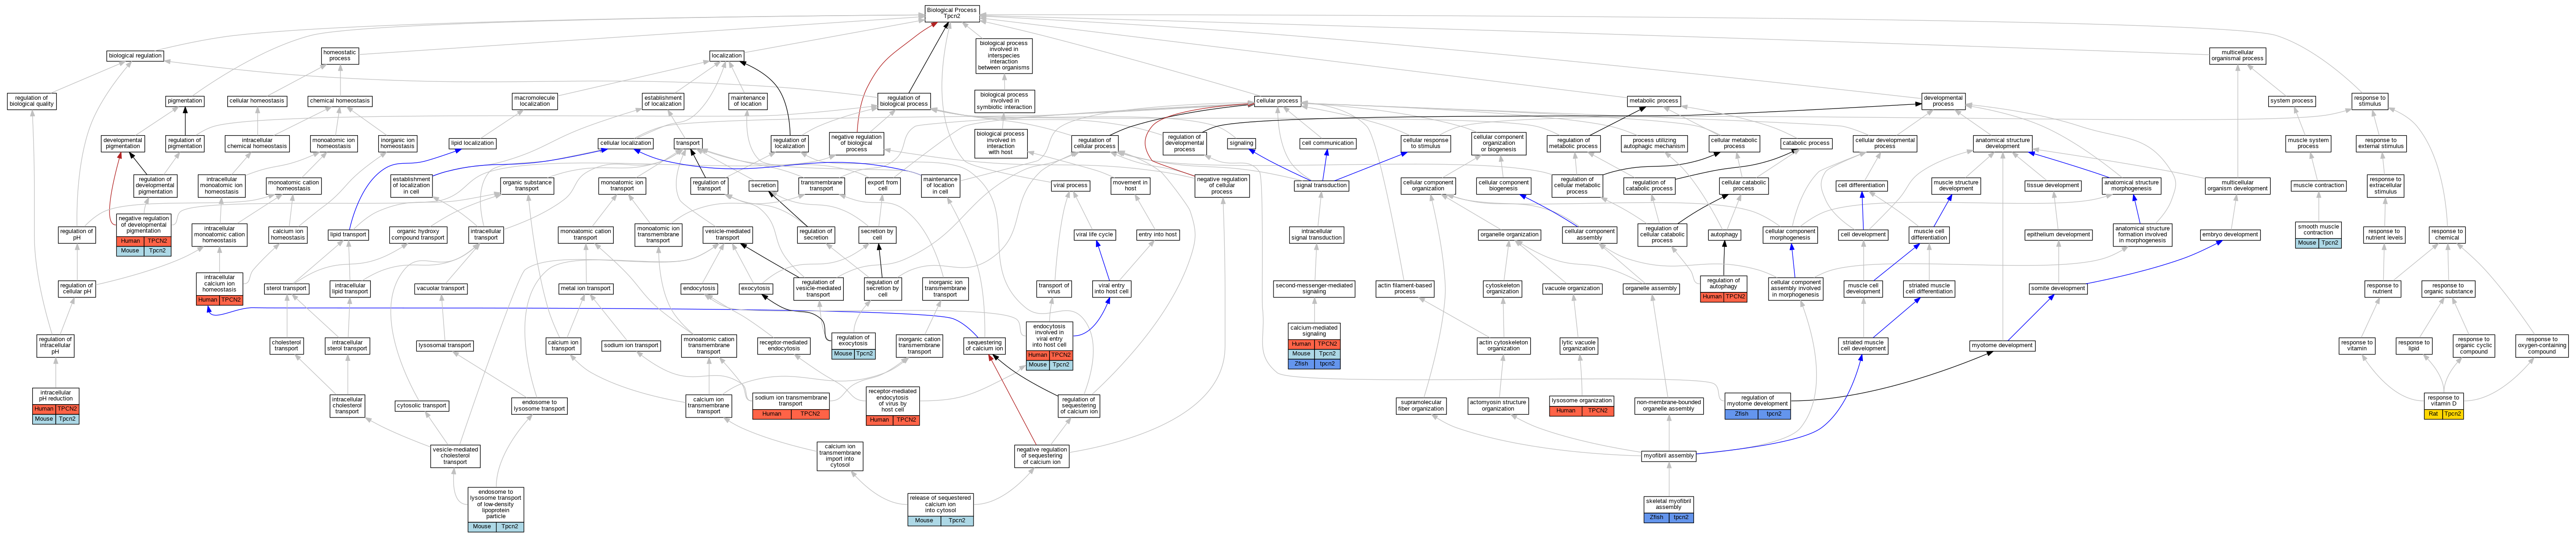Screen dimensions: 2576x537
Task: Select the 'autophagy' node
Action: 1724,234
